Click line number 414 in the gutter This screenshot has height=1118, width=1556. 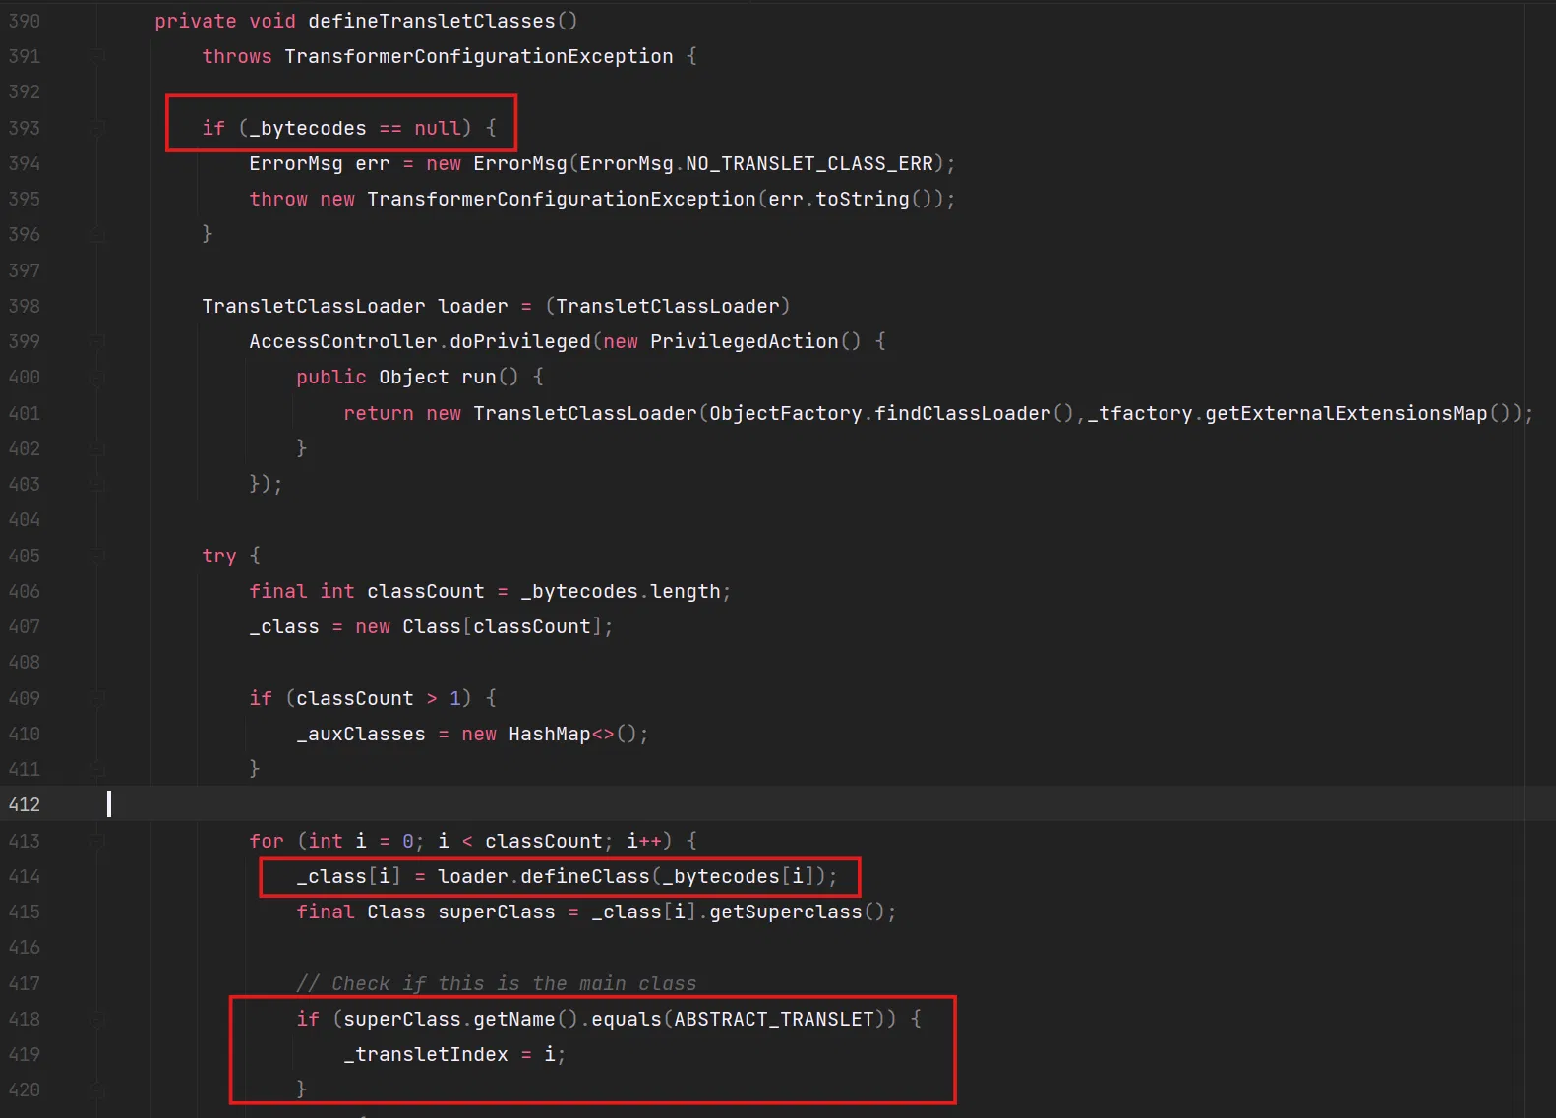[25, 876]
